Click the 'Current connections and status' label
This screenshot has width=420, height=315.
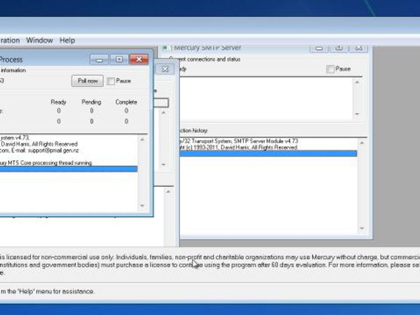coord(205,59)
